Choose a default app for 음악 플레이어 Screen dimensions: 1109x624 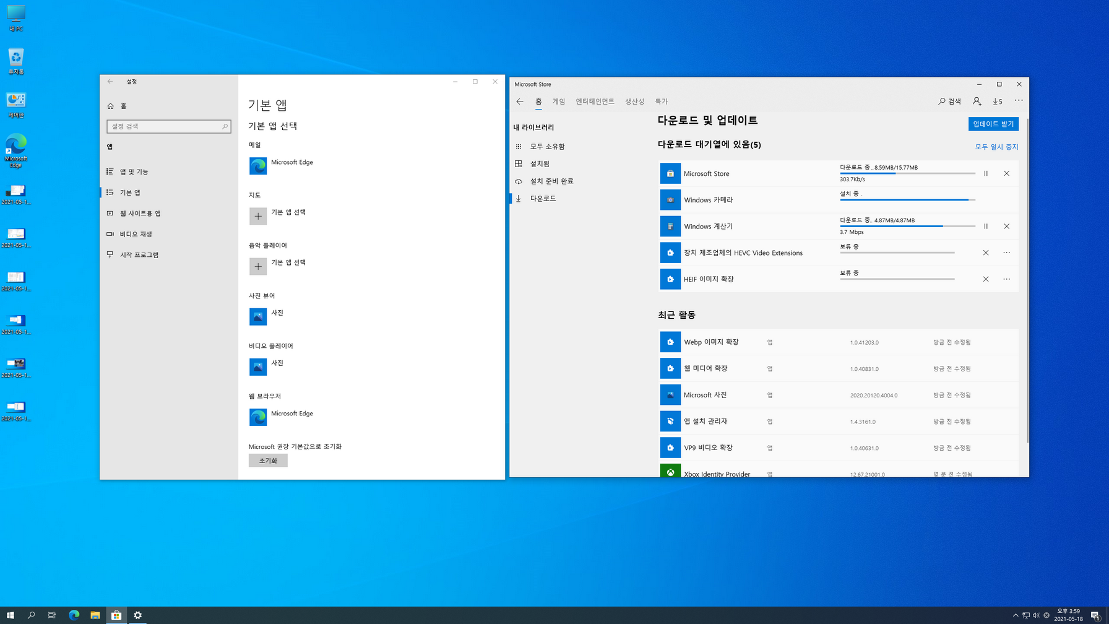coord(278,266)
